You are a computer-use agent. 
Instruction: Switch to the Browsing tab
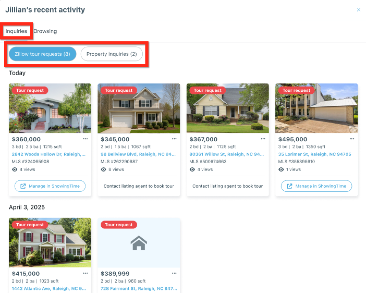tap(45, 31)
